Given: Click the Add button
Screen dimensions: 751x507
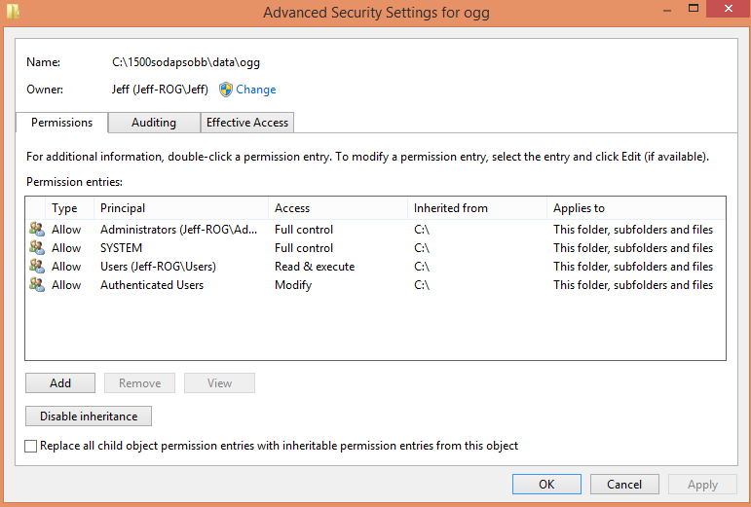Looking at the screenshot, I should click(60, 383).
